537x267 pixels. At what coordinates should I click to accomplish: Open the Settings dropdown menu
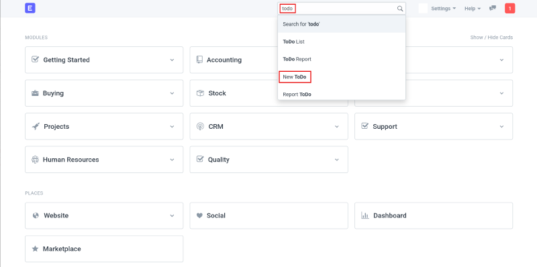444,9
